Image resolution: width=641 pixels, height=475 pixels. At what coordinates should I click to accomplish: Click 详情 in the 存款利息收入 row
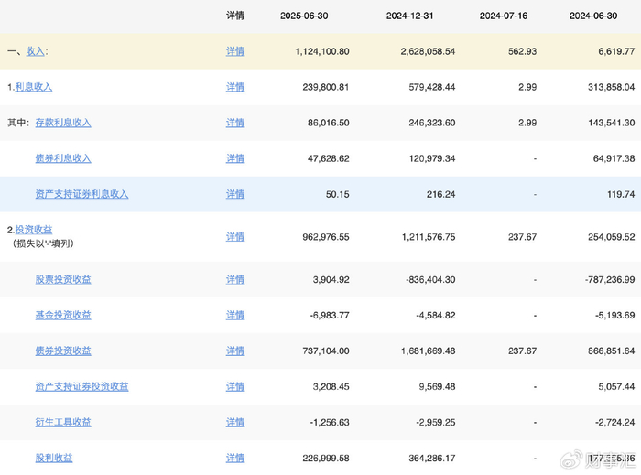click(x=235, y=123)
